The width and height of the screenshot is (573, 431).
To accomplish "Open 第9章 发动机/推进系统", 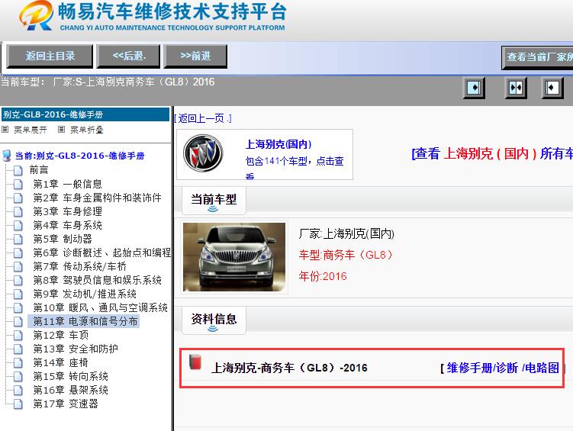I will [85, 294].
